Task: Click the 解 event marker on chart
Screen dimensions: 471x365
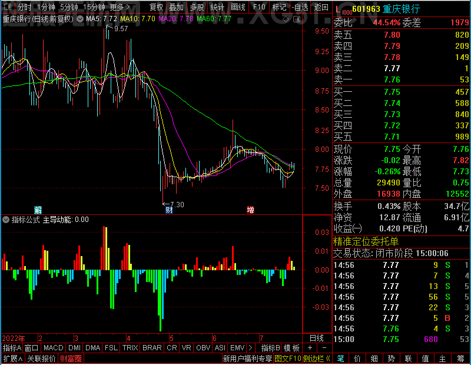Action: (x=38, y=210)
